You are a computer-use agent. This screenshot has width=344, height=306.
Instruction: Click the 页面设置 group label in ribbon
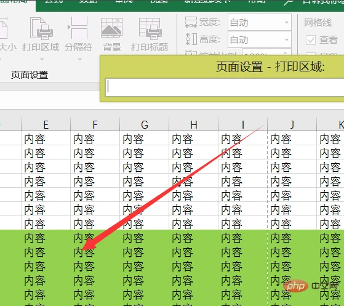pos(30,75)
